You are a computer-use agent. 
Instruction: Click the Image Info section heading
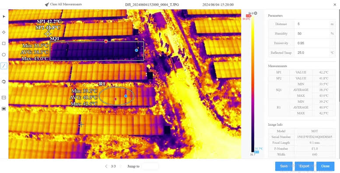(x=275, y=124)
